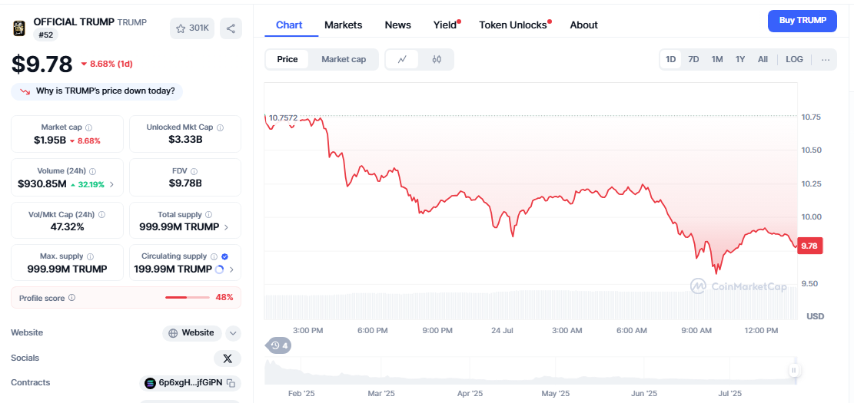The image size is (854, 403).
Task: Click info icon next to Market cap
Action: tap(88, 127)
